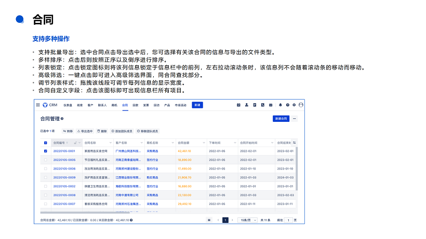Click the 导出选中 button
The width and height of the screenshot is (426, 239).
85,131
